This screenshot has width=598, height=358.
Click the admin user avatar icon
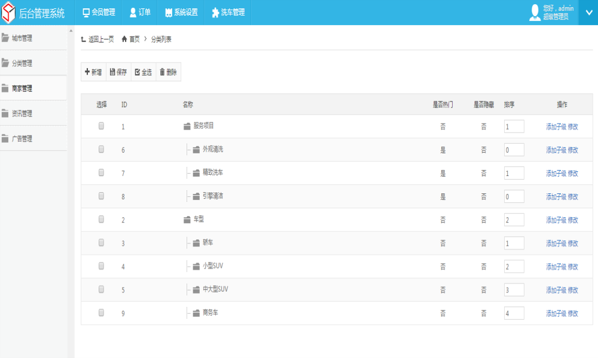[x=535, y=13]
